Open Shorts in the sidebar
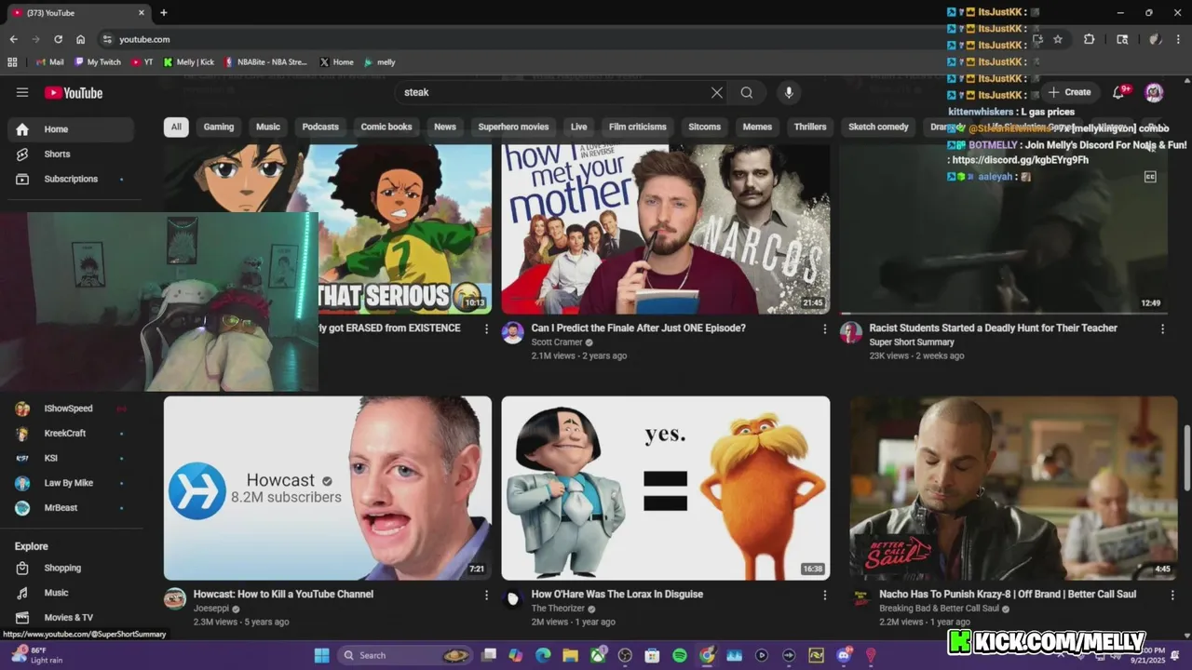 click(x=71, y=154)
